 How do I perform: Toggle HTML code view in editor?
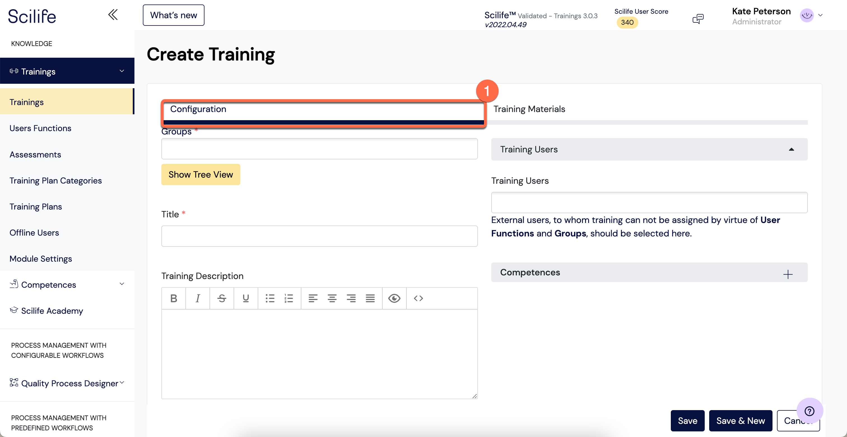point(418,298)
